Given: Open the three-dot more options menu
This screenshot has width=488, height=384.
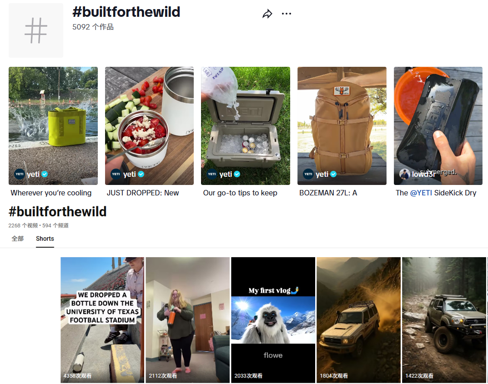Looking at the screenshot, I should click(287, 14).
